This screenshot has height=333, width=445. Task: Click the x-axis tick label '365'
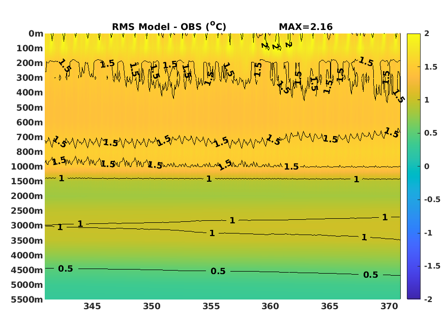330,307
